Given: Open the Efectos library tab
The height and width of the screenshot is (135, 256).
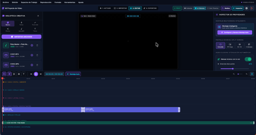Looking at the screenshot, I should (8, 30).
